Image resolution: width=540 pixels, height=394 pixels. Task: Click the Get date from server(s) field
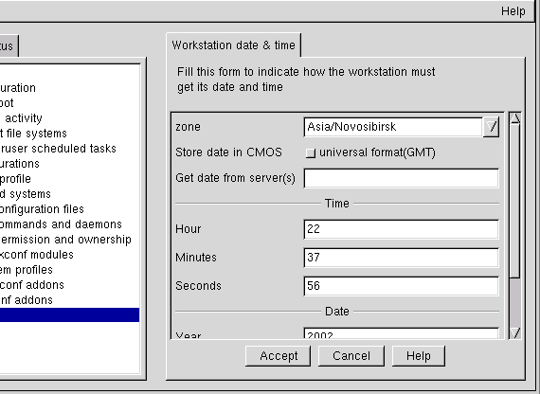coord(402,178)
